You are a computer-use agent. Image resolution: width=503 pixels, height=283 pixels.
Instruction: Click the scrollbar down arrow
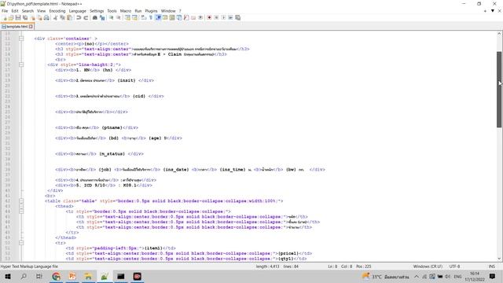click(x=499, y=259)
